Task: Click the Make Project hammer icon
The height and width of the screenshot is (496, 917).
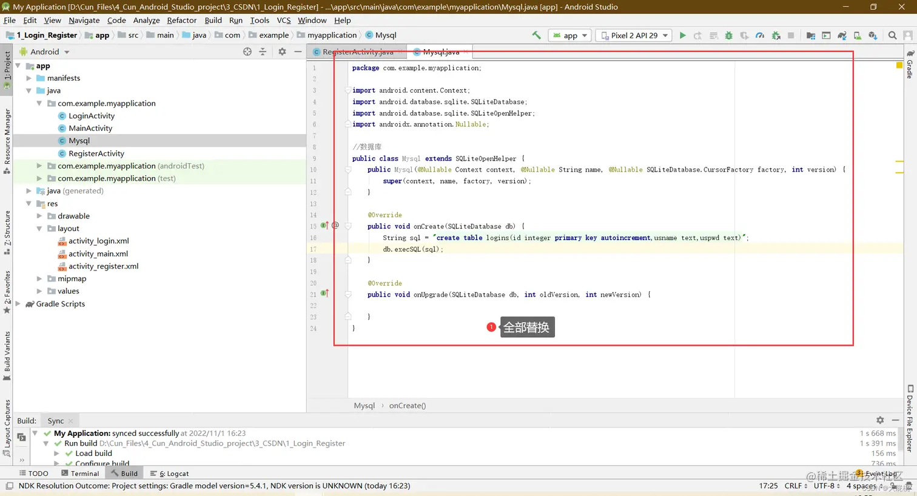Action: click(536, 35)
